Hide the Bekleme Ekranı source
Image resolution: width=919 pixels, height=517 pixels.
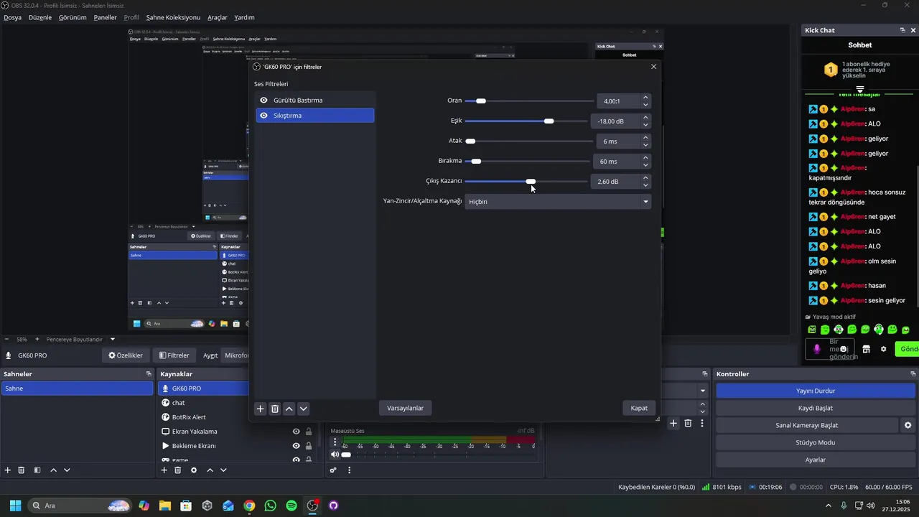296,446
